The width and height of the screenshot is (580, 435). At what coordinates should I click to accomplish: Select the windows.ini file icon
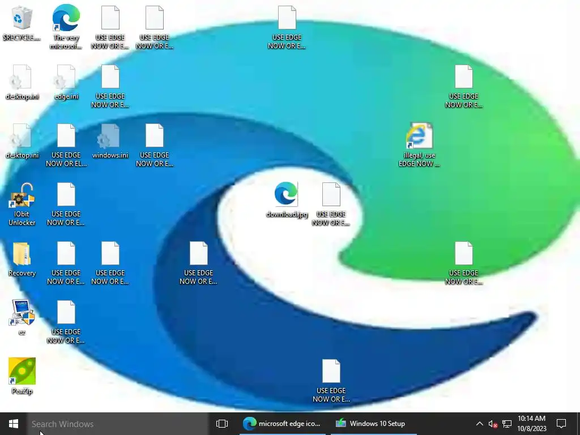coord(110,141)
